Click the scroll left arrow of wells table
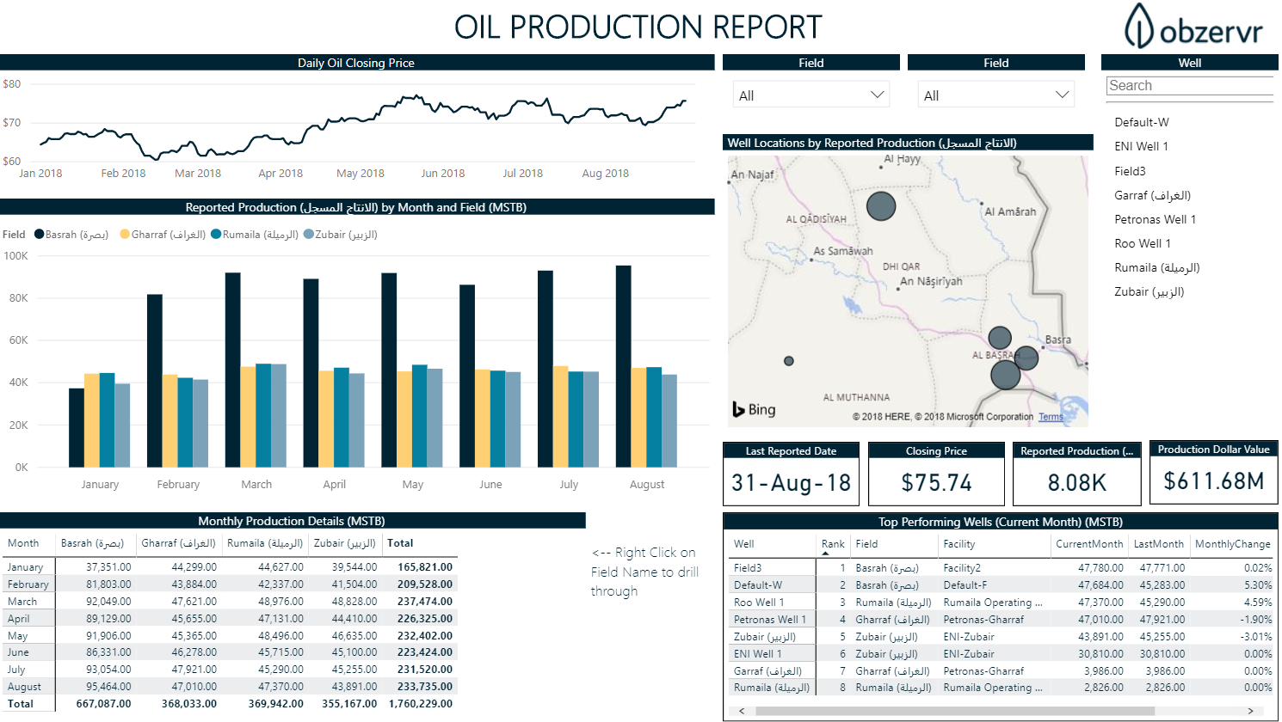Viewport: 1282px width, 722px height. [x=743, y=712]
